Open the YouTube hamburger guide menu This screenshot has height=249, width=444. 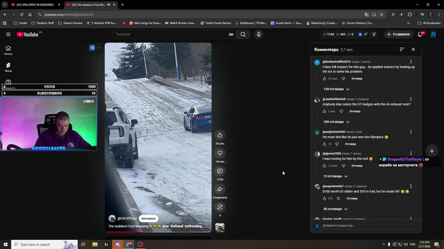pyautogui.click(x=8, y=34)
